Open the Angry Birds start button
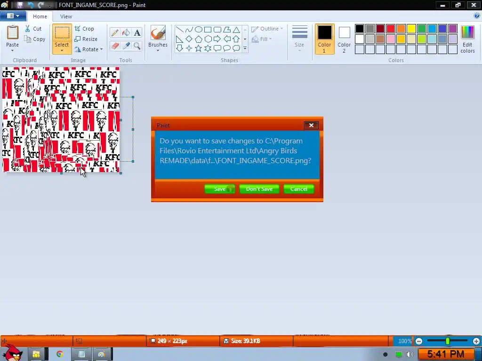The width and height of the screenshot is (482, 361). (12, 353)
